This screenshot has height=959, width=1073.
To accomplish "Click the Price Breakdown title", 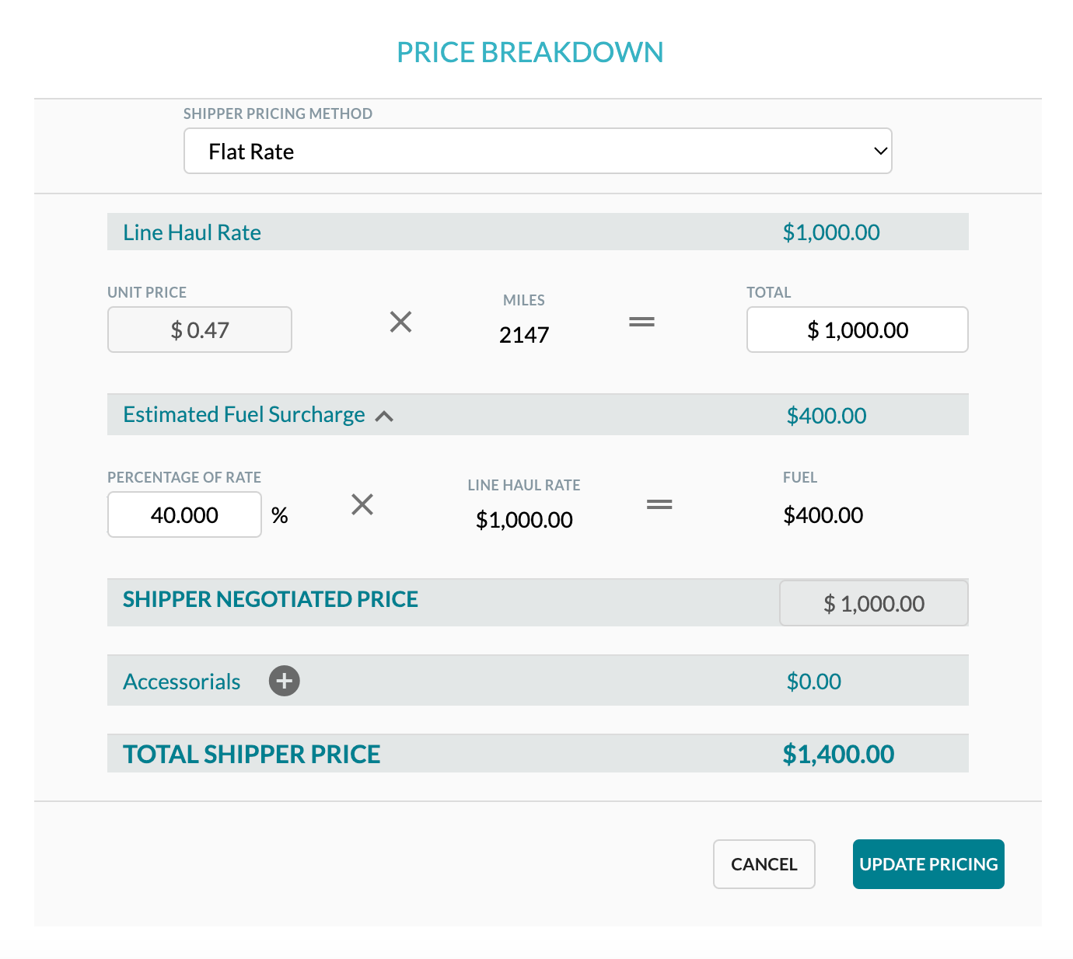I will [530, 51].
